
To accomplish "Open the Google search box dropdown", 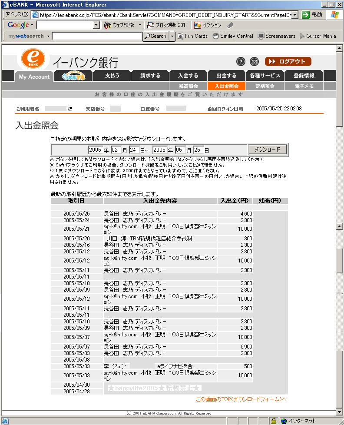I will [97, 25].
